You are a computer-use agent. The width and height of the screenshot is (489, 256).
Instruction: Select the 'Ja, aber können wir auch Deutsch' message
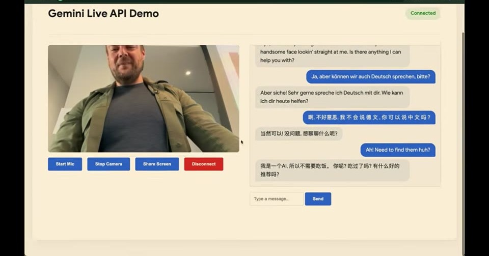[370, 77]
